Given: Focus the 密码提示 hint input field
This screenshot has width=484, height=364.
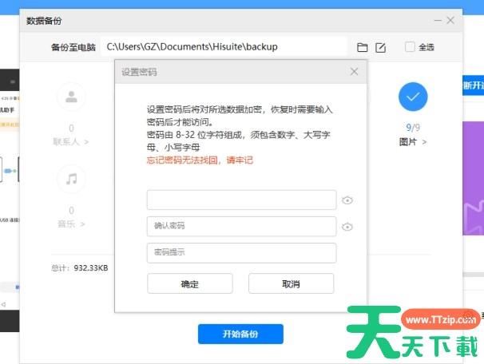Looking at the screenshot, I should (241, 253).
